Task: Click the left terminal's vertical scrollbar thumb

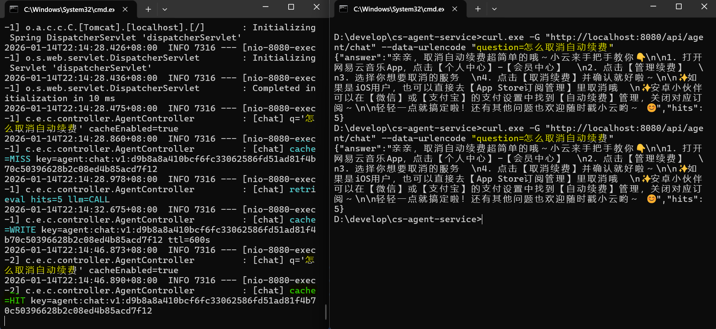Action: [326, 312]
